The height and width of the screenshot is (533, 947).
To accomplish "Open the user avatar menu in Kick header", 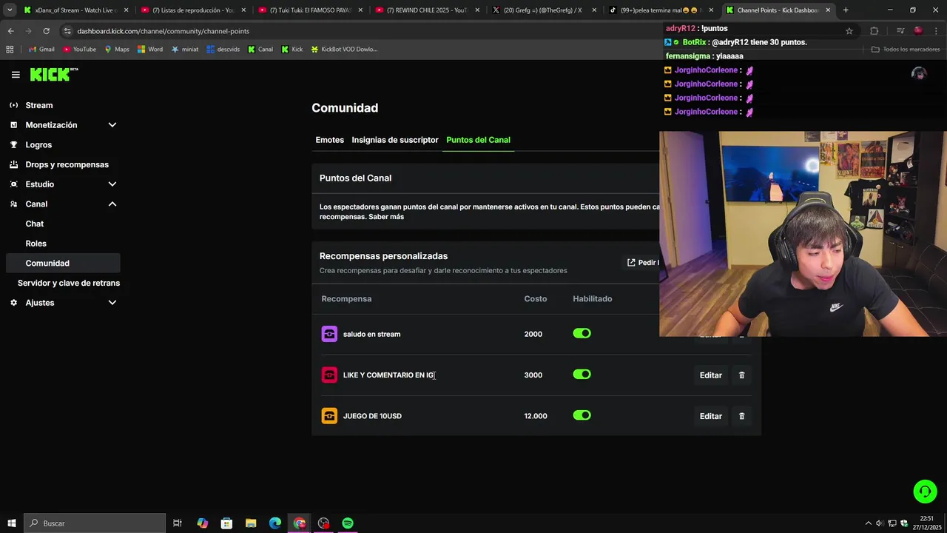I will [x=919, y=73].
